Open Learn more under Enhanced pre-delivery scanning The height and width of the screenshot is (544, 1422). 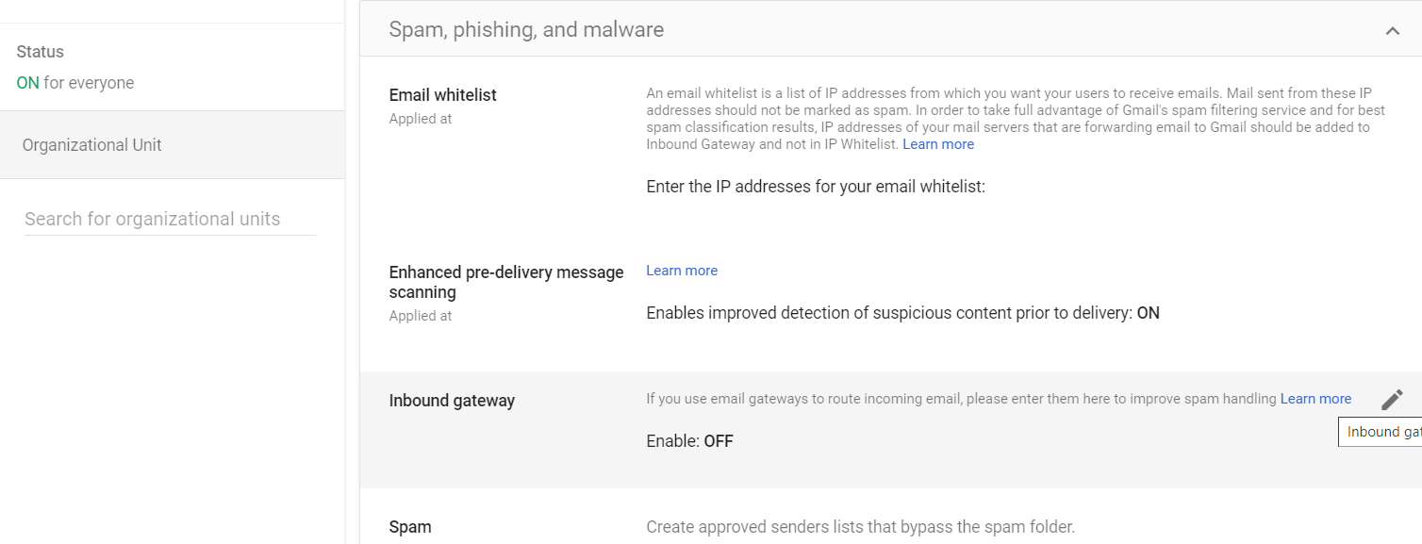coord(682,271)
